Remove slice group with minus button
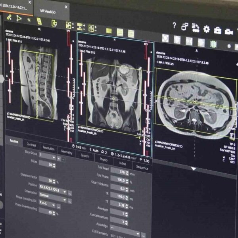 (63, 160)
